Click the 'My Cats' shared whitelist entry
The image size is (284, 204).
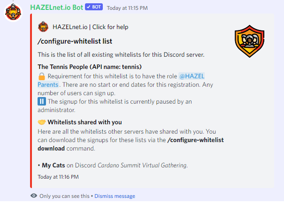coord(53,166)
